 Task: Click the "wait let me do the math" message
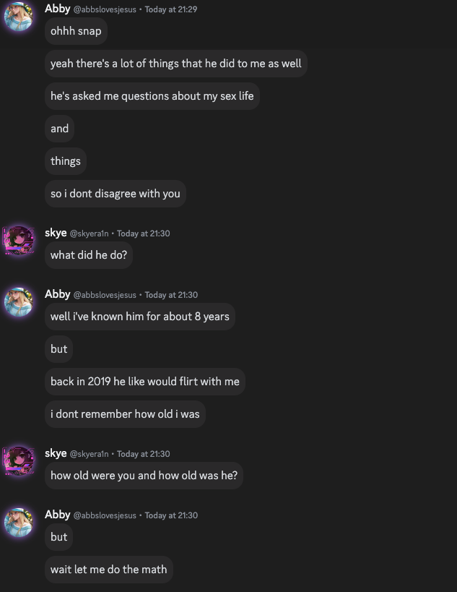pyautogui.click(x=108, y=570)
